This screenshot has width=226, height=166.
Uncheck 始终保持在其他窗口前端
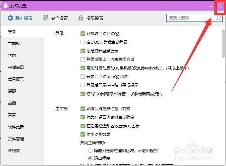(83, 108)
